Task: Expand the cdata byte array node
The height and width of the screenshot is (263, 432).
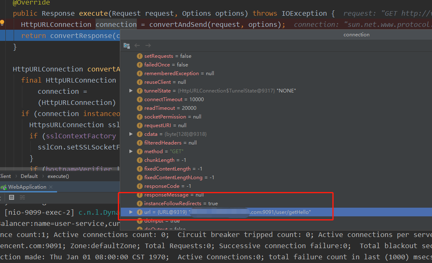Action: [131, 134]
